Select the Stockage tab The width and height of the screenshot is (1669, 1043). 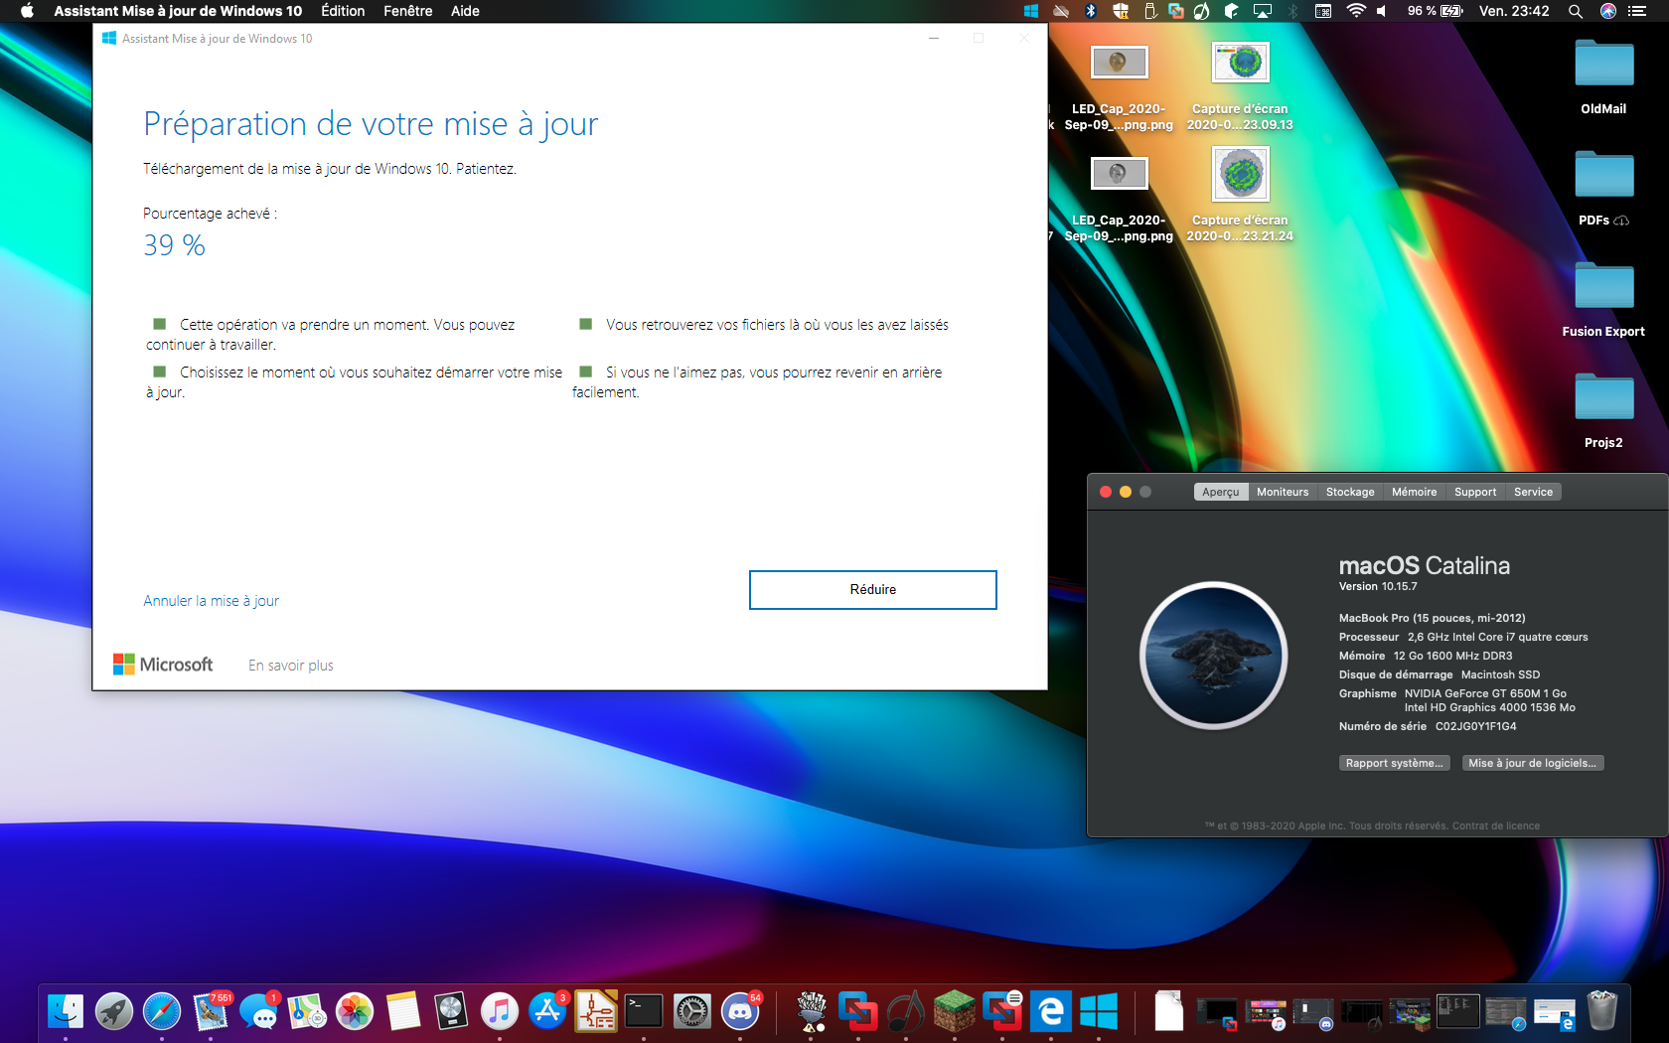(x=1349, y=492)
